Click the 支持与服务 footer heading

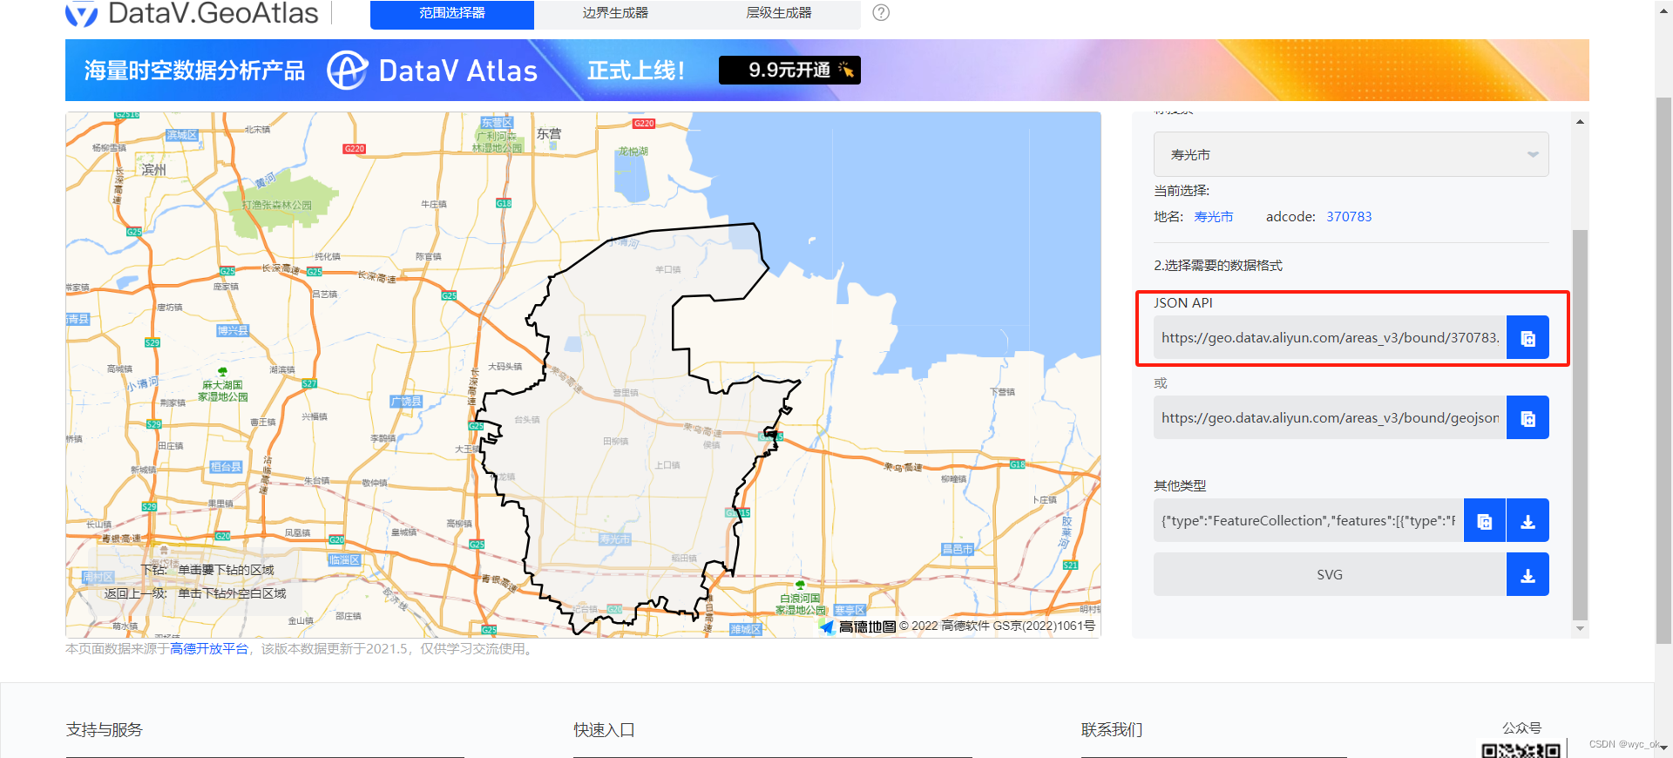point(105,730)
